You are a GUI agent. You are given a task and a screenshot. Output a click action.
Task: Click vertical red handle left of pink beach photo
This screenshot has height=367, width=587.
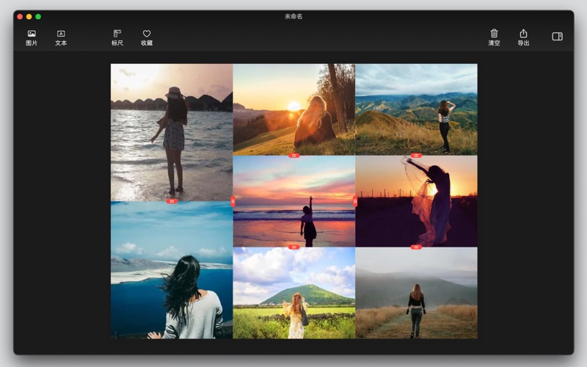(233, 201)
